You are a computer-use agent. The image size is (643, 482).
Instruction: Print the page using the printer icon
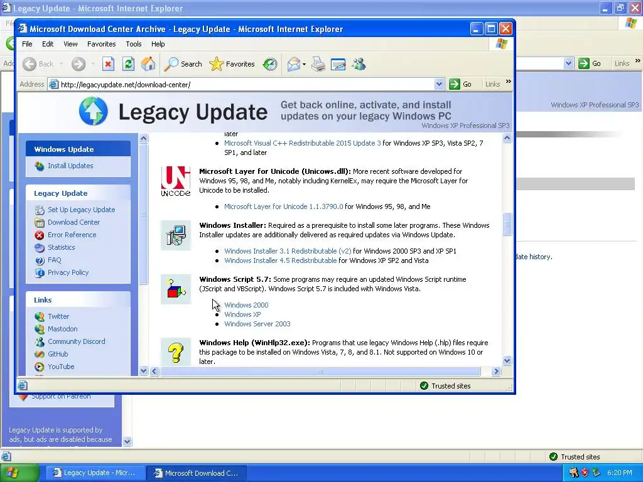(318, 64)
